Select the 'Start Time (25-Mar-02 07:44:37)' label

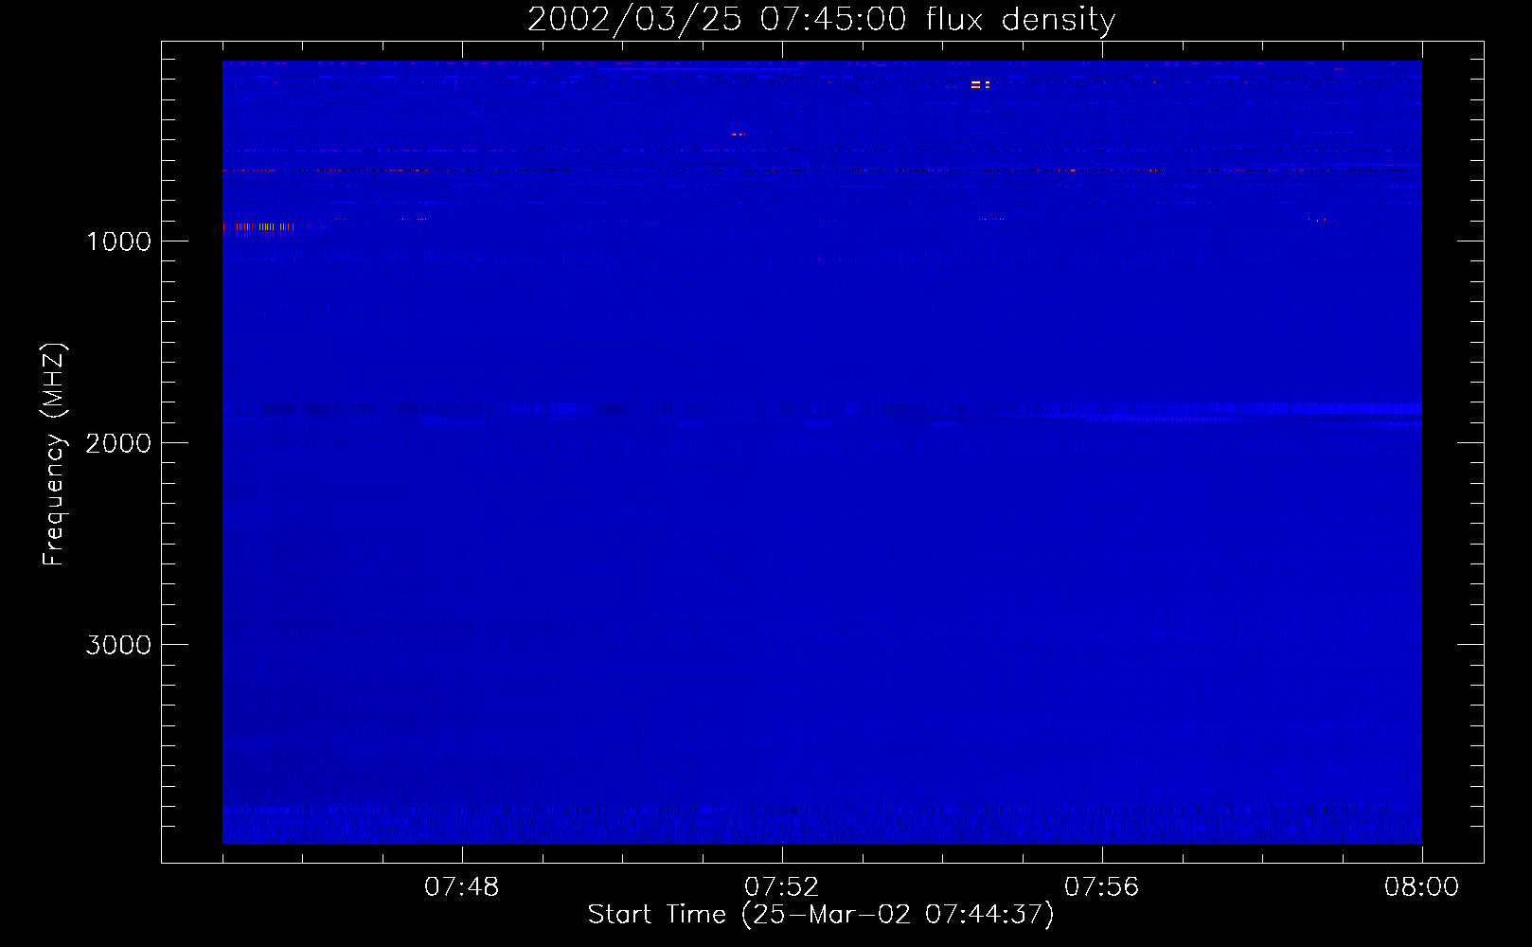click(821, 915)
